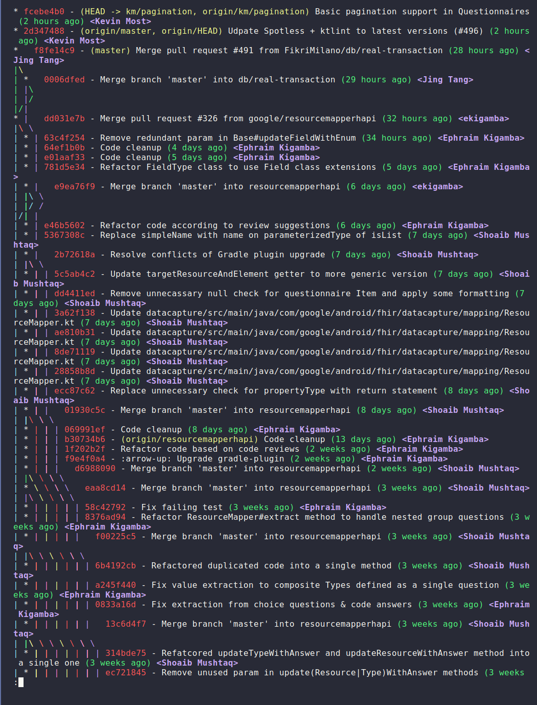This screenshot has height=705, width=537.
Task: Click 'Remove redundant param in Base#updateFieldWithEnum' message
Action: [228, 138]
